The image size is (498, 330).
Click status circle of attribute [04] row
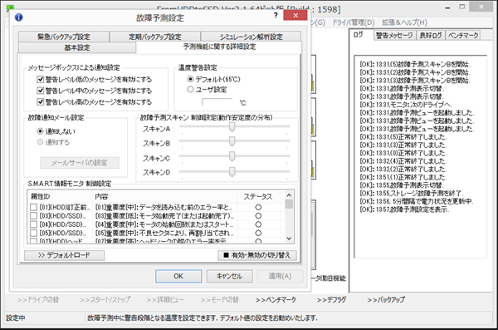(258, 224)
